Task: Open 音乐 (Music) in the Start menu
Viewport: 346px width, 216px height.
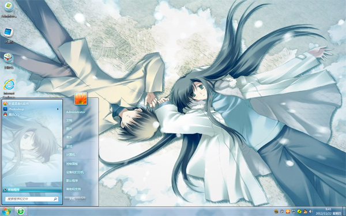Action: 69,137
